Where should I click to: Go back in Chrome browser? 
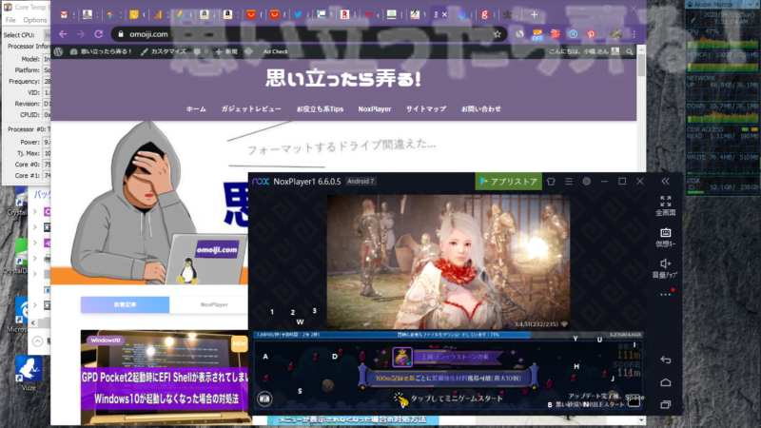pyautogui.click(x=63, y=34)
